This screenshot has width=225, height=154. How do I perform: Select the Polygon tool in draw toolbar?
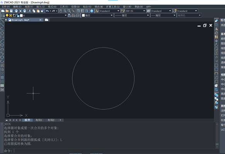(x=2, y=33)
